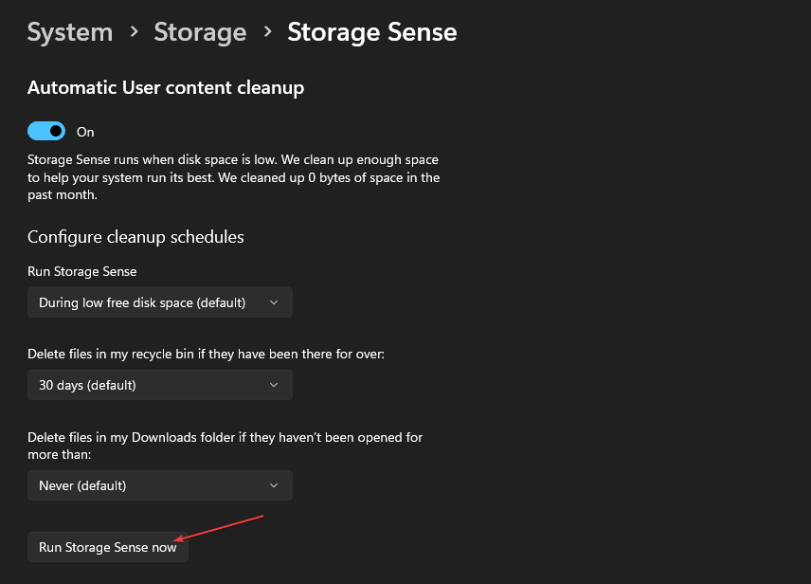
Task: Click the "Automatic User content cleanup" heading
Action: coord(165,87)
